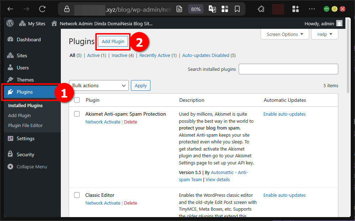Screen dimensions: 355x221
Task: Network Activate the Akismet plugin
Action: point(103,122)
